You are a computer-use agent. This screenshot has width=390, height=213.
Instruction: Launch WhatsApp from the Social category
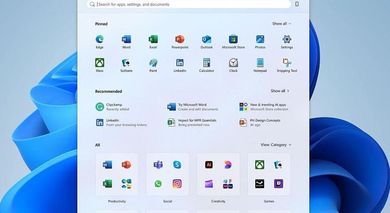point(158,184)
